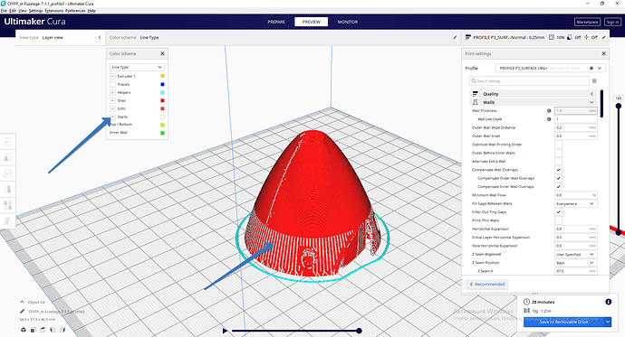Open the Line Type color scheme dropdown
This screenshot has height=337, width=625.
coord(137,67)
